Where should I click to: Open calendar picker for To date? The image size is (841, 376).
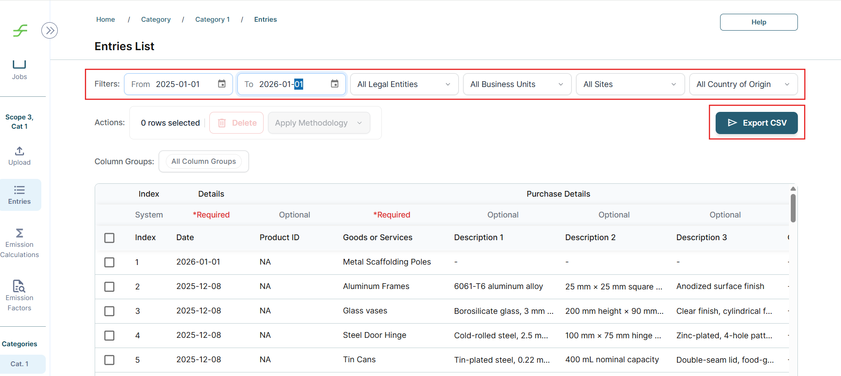tap(335, 84)
